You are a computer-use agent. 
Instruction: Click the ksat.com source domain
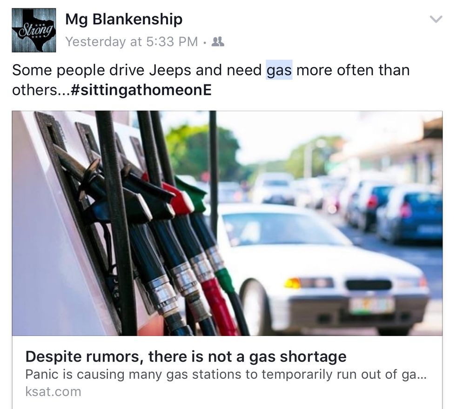53,391
